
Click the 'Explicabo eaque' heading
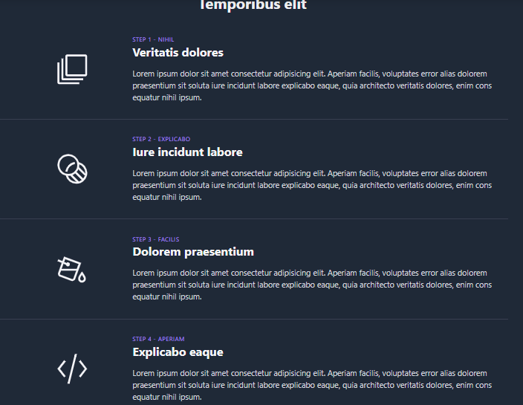tap(178, 352)
